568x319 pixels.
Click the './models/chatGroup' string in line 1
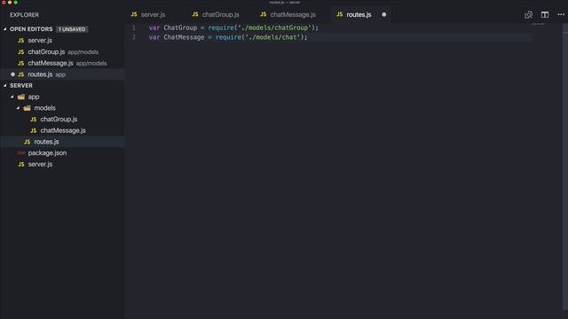click(274, 27)
